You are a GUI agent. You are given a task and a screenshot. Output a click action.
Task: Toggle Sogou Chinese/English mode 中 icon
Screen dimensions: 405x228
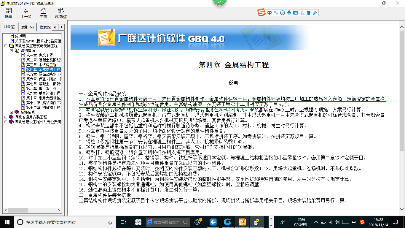click(x=269, y=13)
